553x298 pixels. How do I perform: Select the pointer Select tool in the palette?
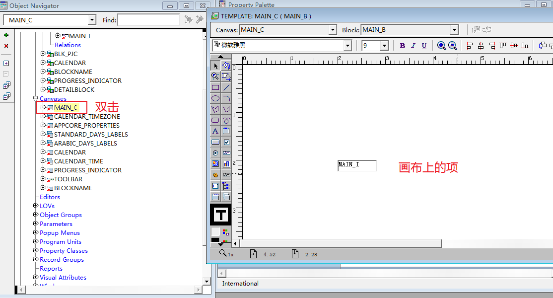215,66
